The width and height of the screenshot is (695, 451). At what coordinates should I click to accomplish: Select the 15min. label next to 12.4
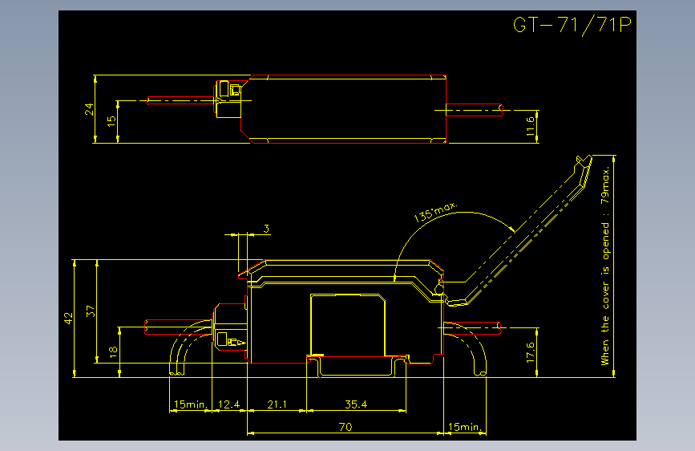[191, 404]
